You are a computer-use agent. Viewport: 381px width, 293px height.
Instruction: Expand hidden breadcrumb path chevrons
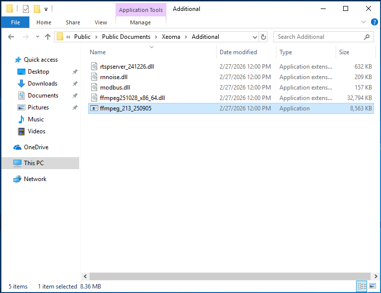(68, 37)
